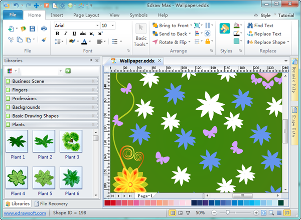
Task: Switch to the Page Layout tab
Action: pos(86,15)
